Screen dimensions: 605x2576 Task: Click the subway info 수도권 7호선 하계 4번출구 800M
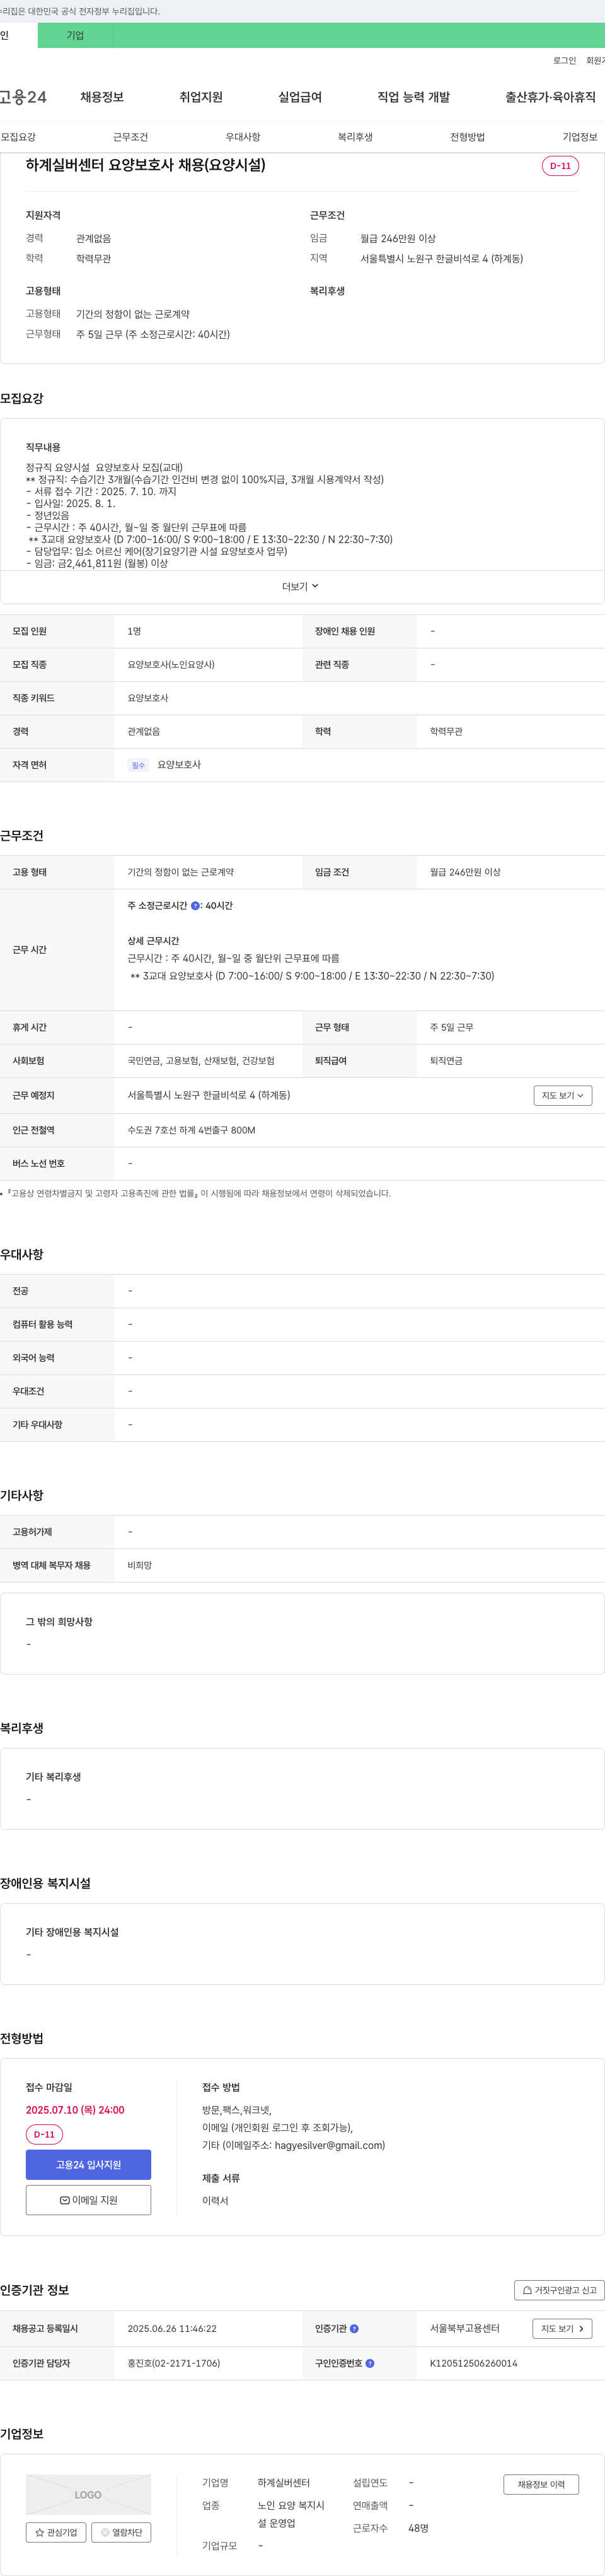tap(191, 1130)
